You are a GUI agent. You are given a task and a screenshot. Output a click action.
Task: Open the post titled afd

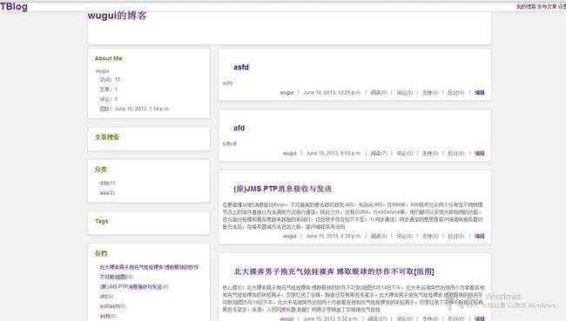coord(239,128)
